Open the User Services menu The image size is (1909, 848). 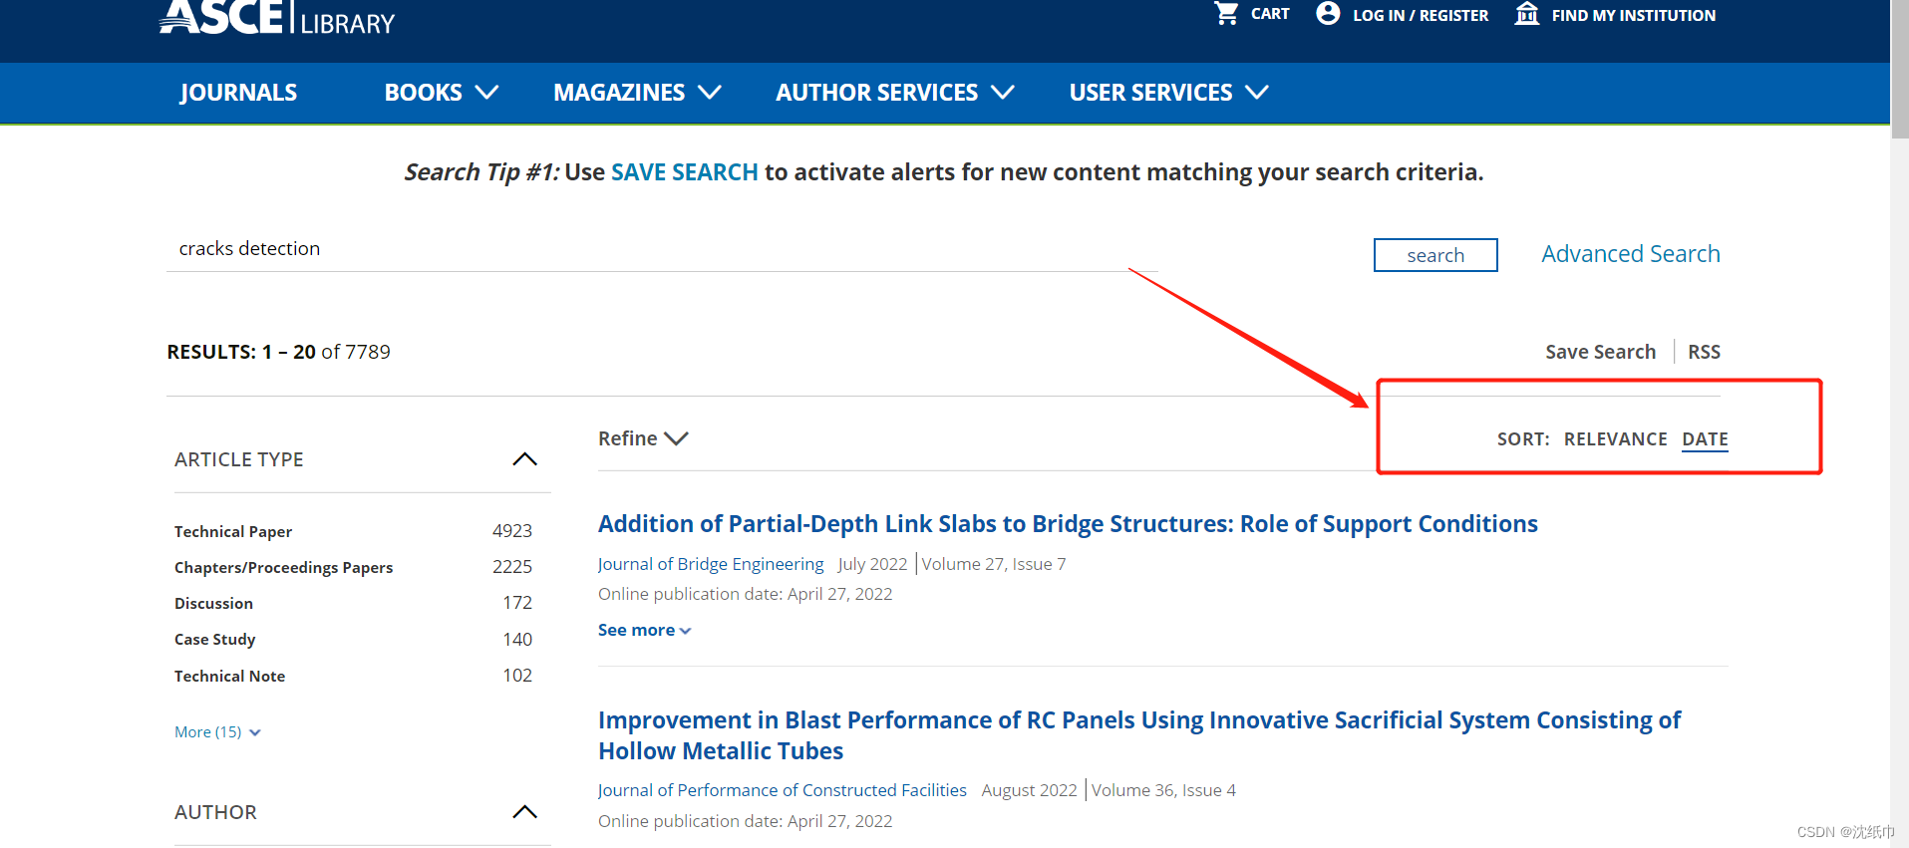pos(1168,93)
